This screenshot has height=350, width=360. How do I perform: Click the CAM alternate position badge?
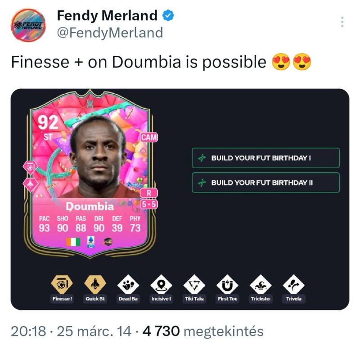149,137
